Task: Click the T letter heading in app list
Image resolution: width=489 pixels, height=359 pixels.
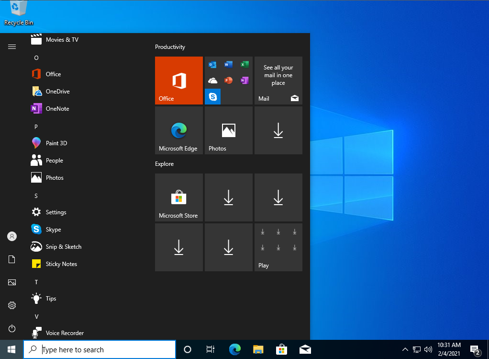Action: 36,282
